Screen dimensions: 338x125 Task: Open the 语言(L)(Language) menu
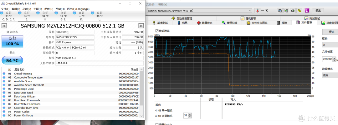click(x=78, y=9)
